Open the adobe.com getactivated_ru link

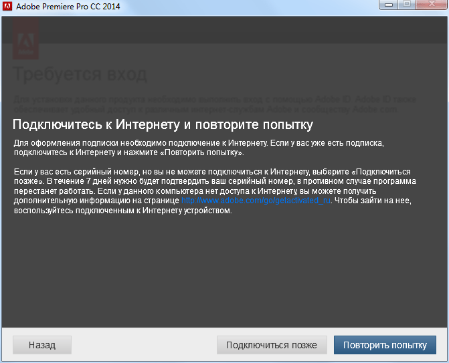click(256, 201)
